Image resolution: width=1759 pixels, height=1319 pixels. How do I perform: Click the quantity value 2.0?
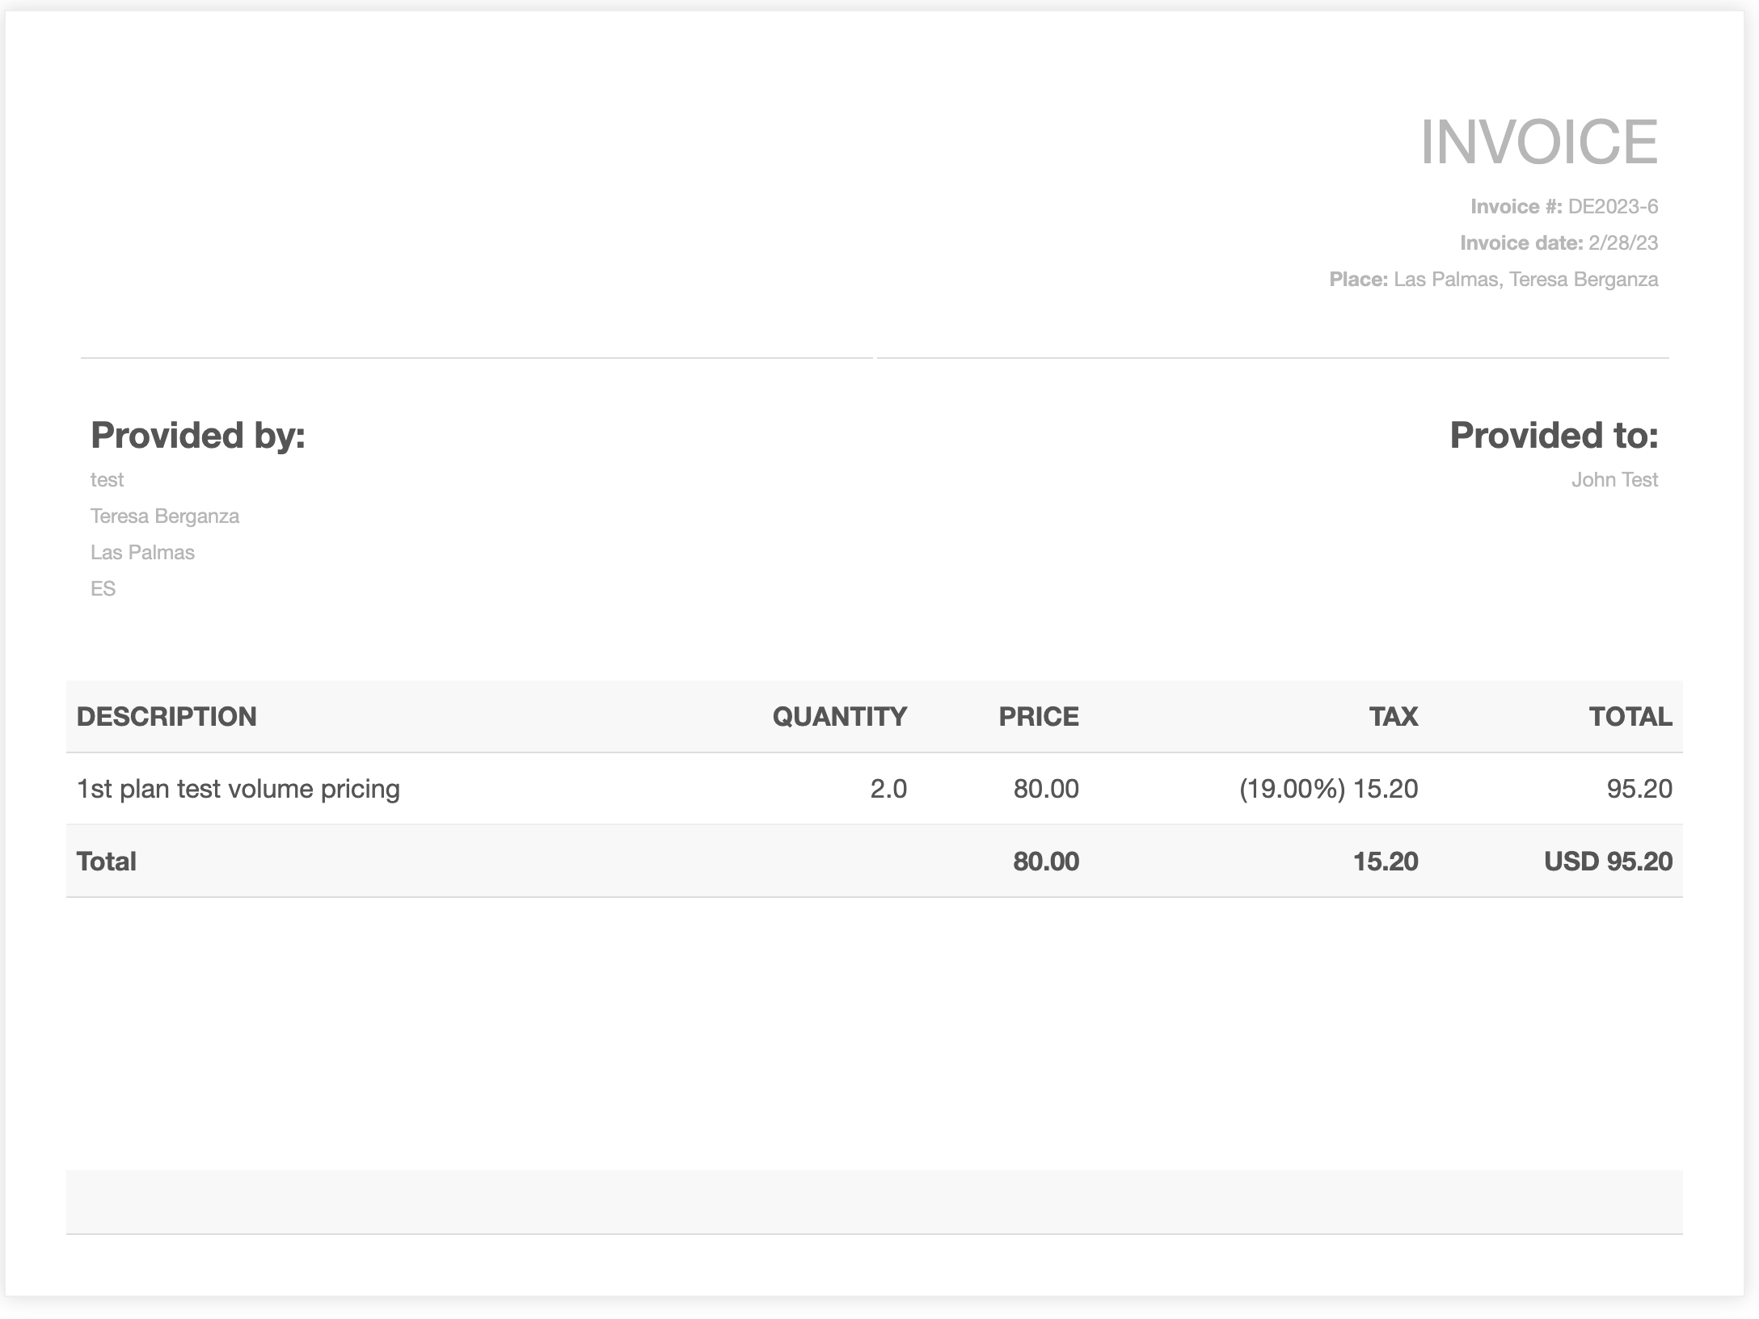888,789
